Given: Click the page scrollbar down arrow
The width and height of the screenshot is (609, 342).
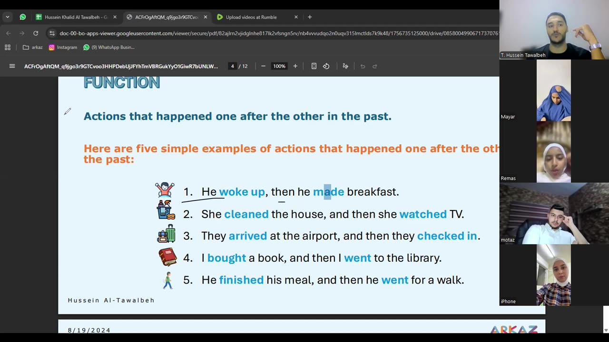Looking at the screenshot, I should (606, 330).
